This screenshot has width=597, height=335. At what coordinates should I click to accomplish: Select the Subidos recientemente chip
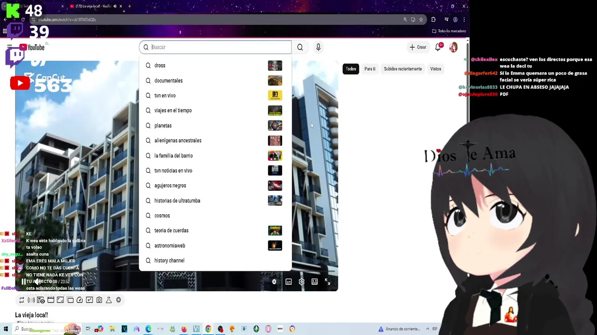click(403, 69)
